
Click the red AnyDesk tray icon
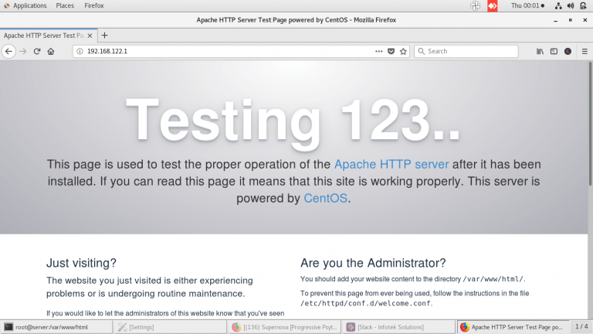point(493,5)
